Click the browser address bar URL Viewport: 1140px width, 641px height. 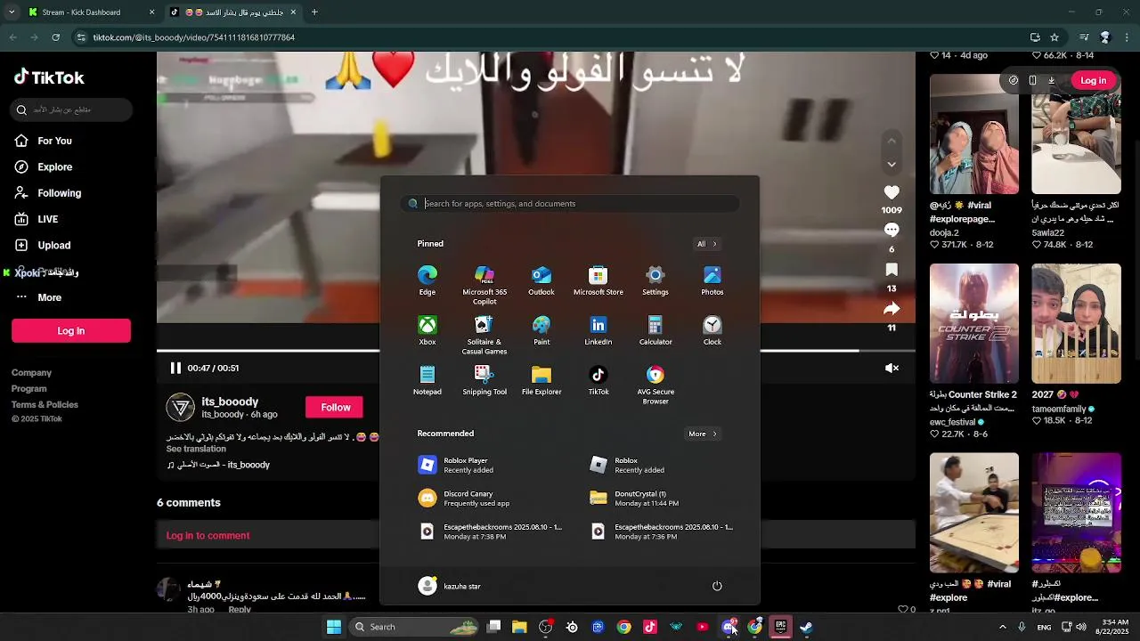[x=194, y=37]
